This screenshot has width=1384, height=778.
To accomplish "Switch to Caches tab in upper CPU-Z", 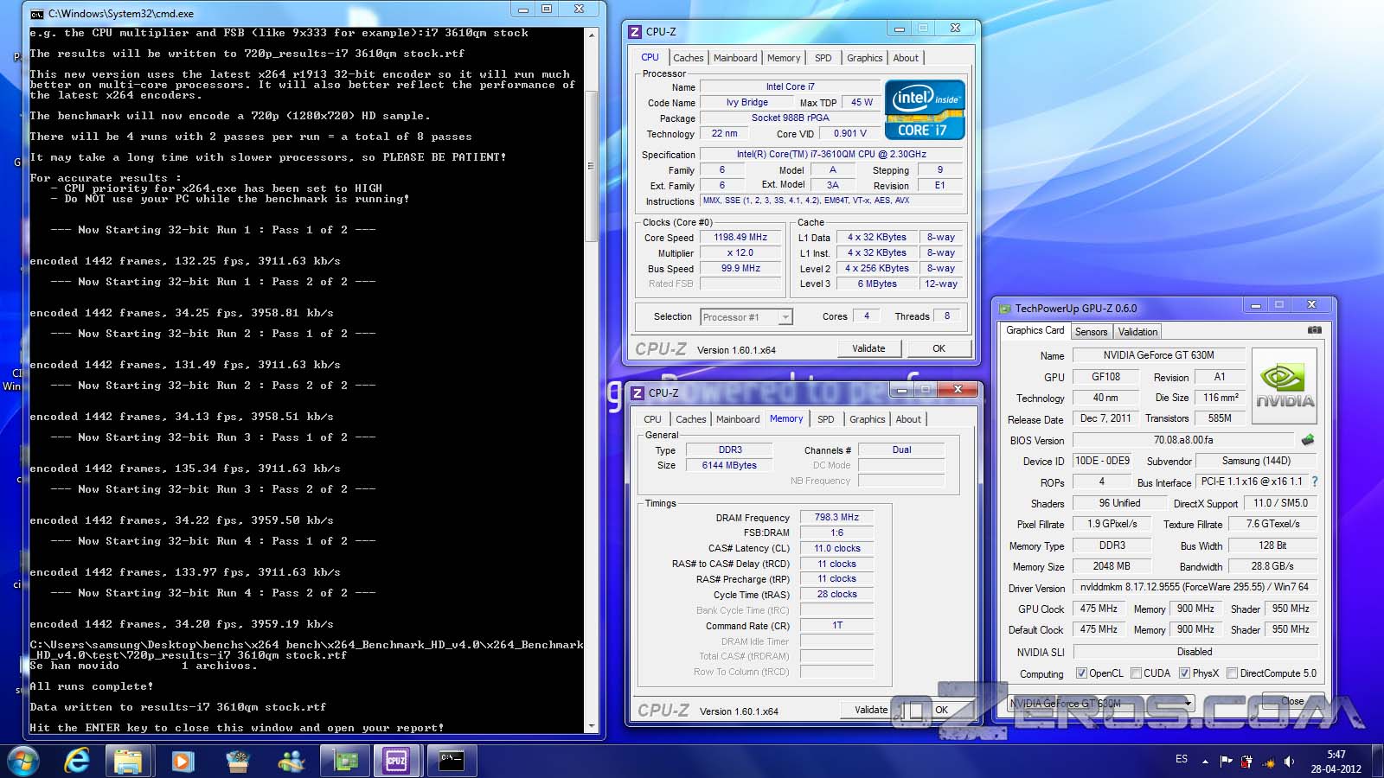I will tap(689, 58).
